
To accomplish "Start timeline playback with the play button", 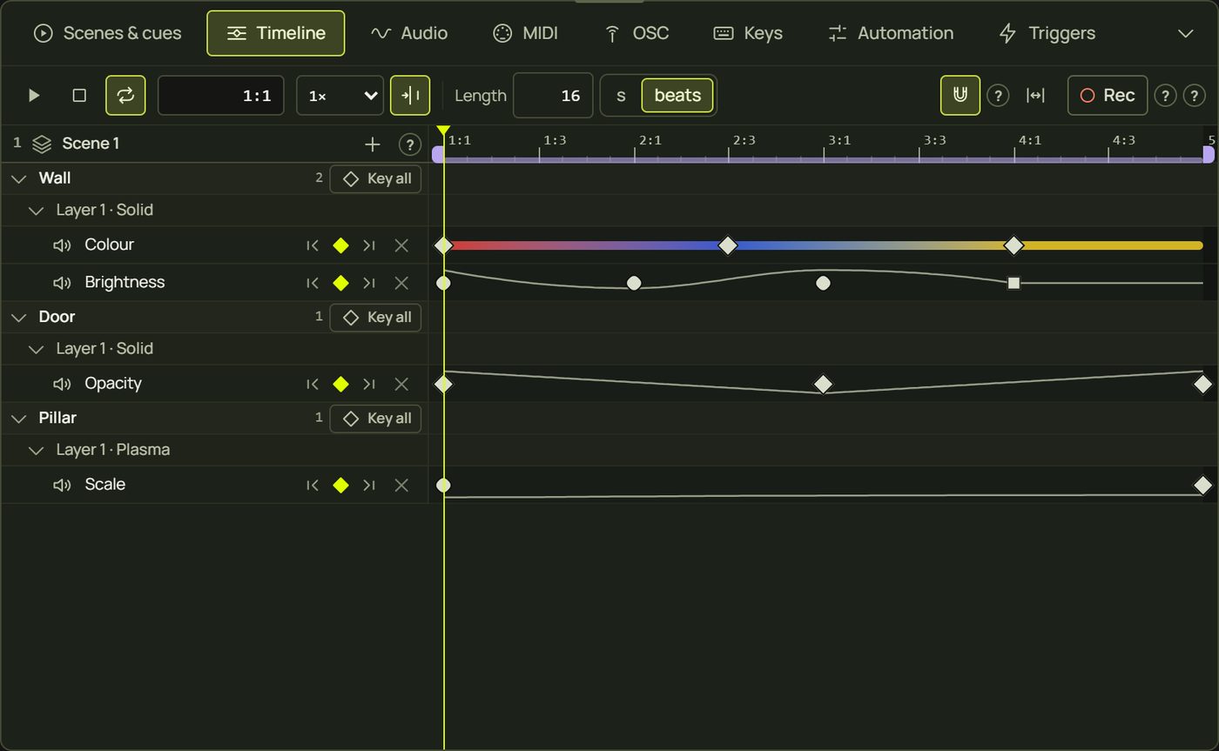I will 34,96.
